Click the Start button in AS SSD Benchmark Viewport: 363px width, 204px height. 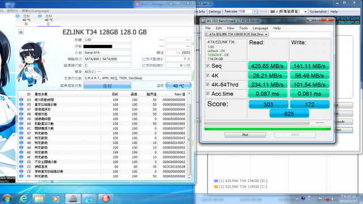[245, 135]
